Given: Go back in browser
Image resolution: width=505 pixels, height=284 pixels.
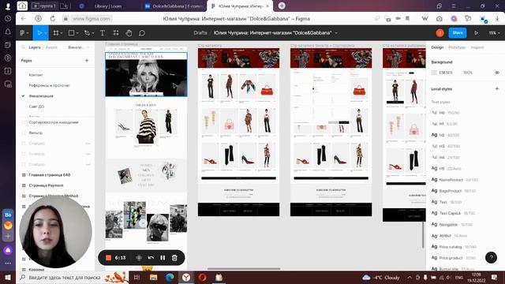Looking at the screenshot, I should pyautogui.click(x=23, y=19).
